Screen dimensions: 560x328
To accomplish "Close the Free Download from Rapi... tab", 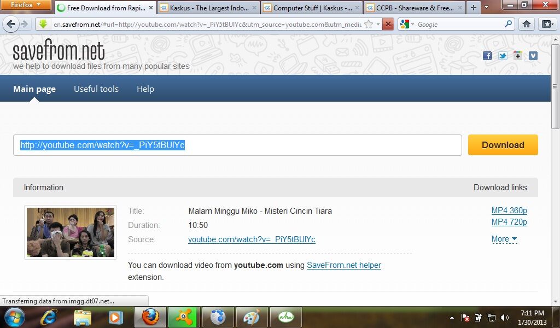I will coord(151,8).
